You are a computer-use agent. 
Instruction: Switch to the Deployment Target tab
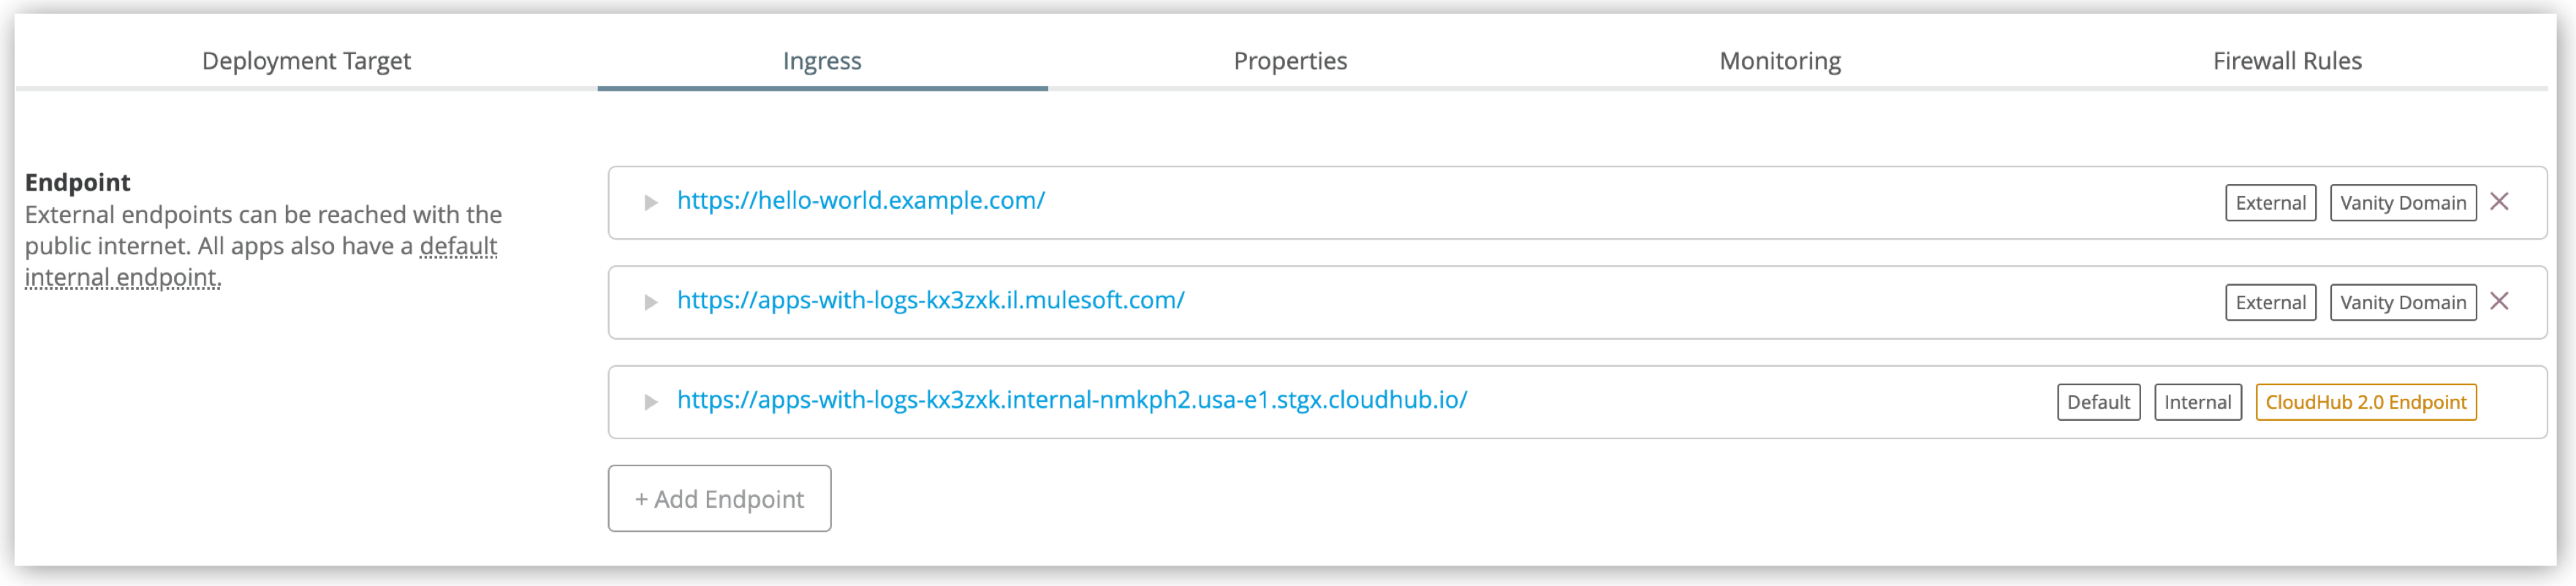tap(306, 60)
